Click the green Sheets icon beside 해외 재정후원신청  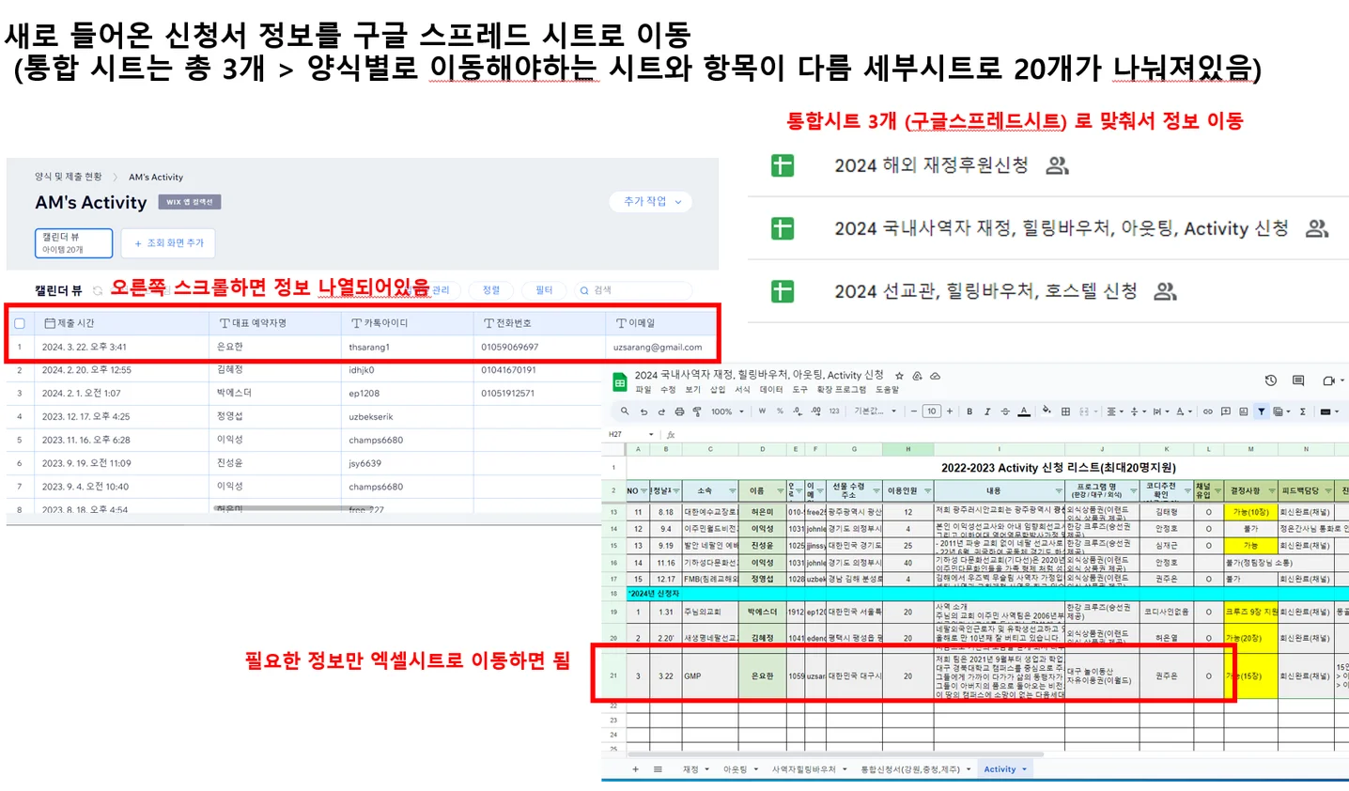[x=783, y=165]
